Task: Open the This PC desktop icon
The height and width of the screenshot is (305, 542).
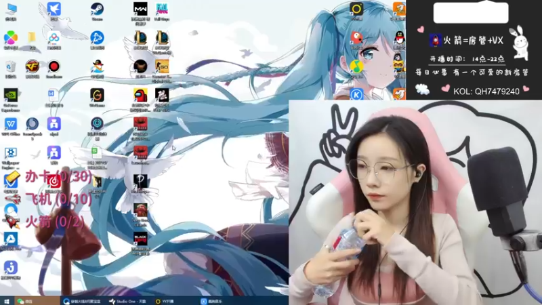Action: (x=11, y=9)
